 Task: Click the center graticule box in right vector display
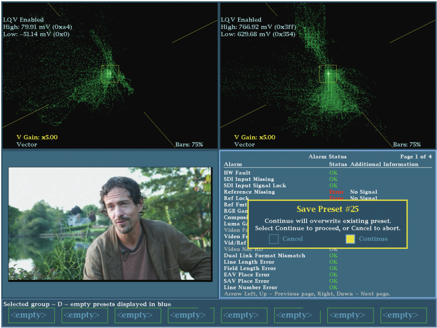tap(328, 74)
